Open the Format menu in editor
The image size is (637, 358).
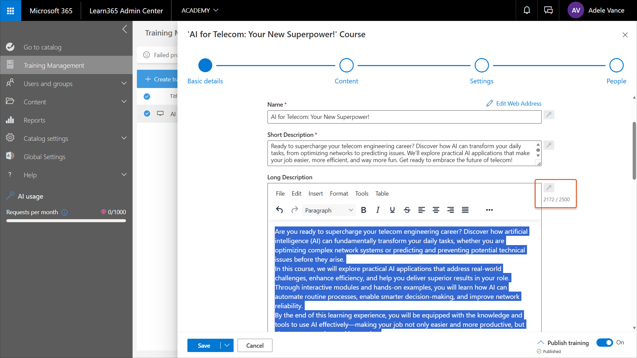point(339,193)
